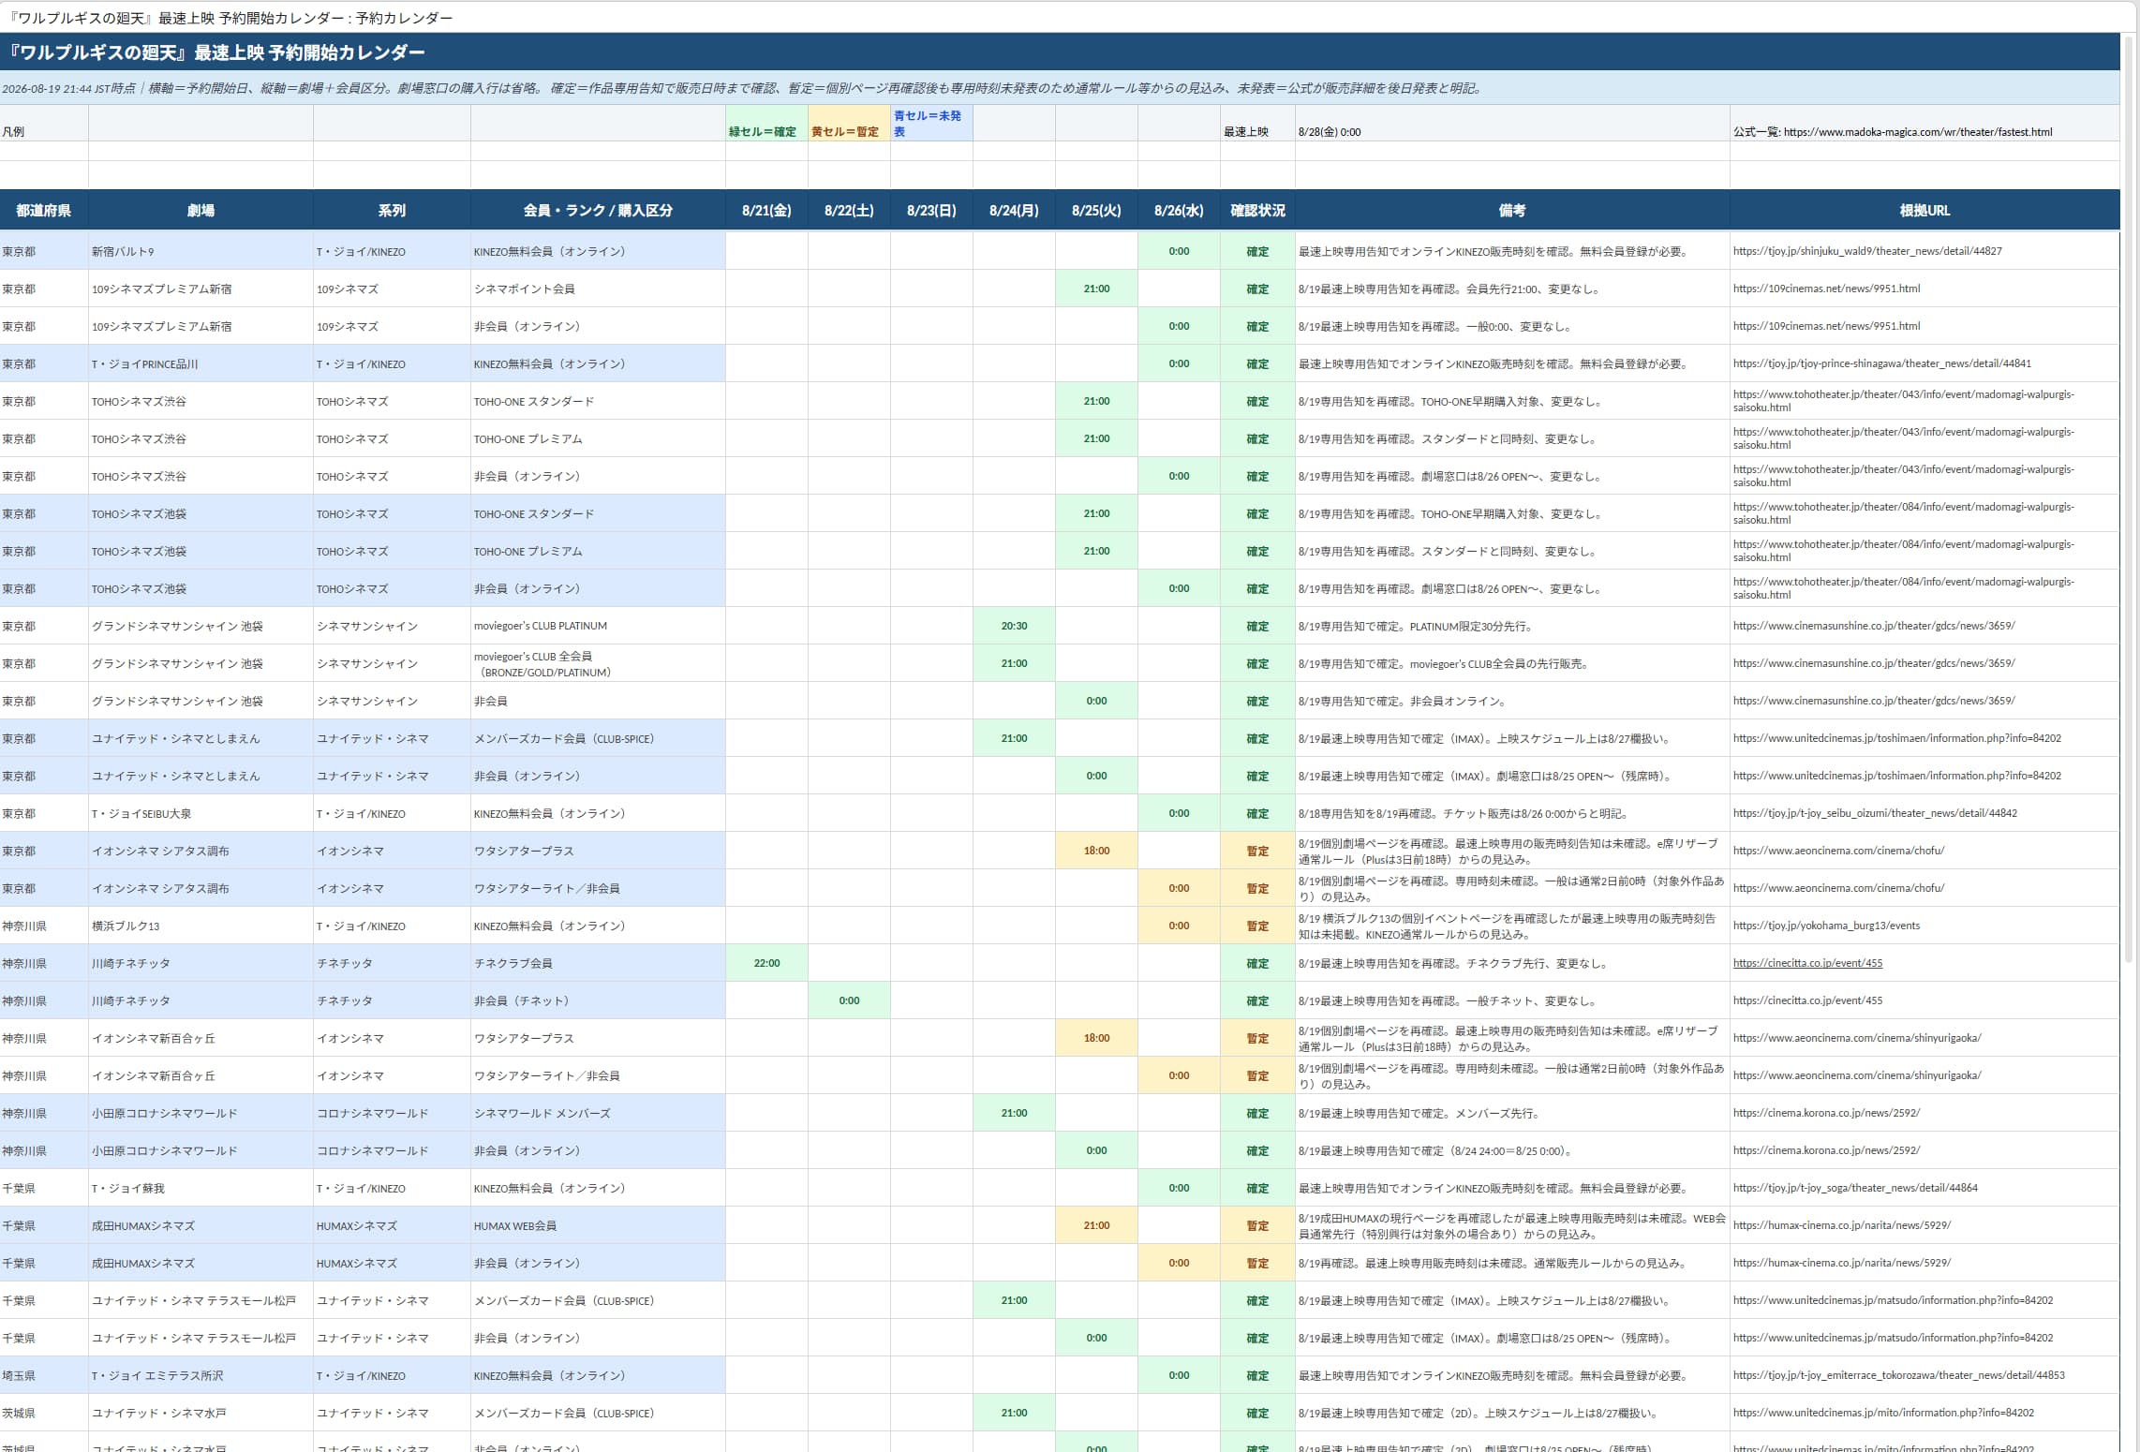Click the 系列 column header
The height and width of the screenshot is (1452, 2140).
[x=392, y=211]
